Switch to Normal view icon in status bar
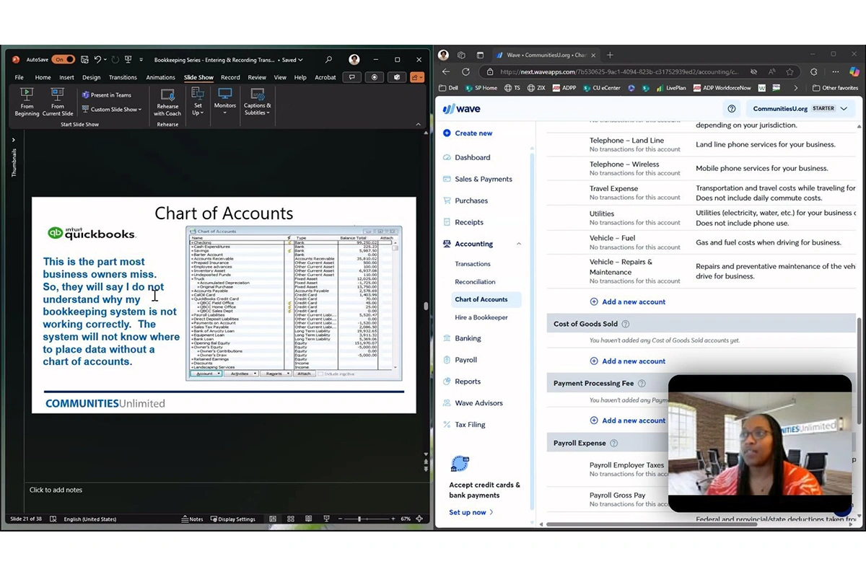Screen dimensions: 866x577 (x=273, y=519)
